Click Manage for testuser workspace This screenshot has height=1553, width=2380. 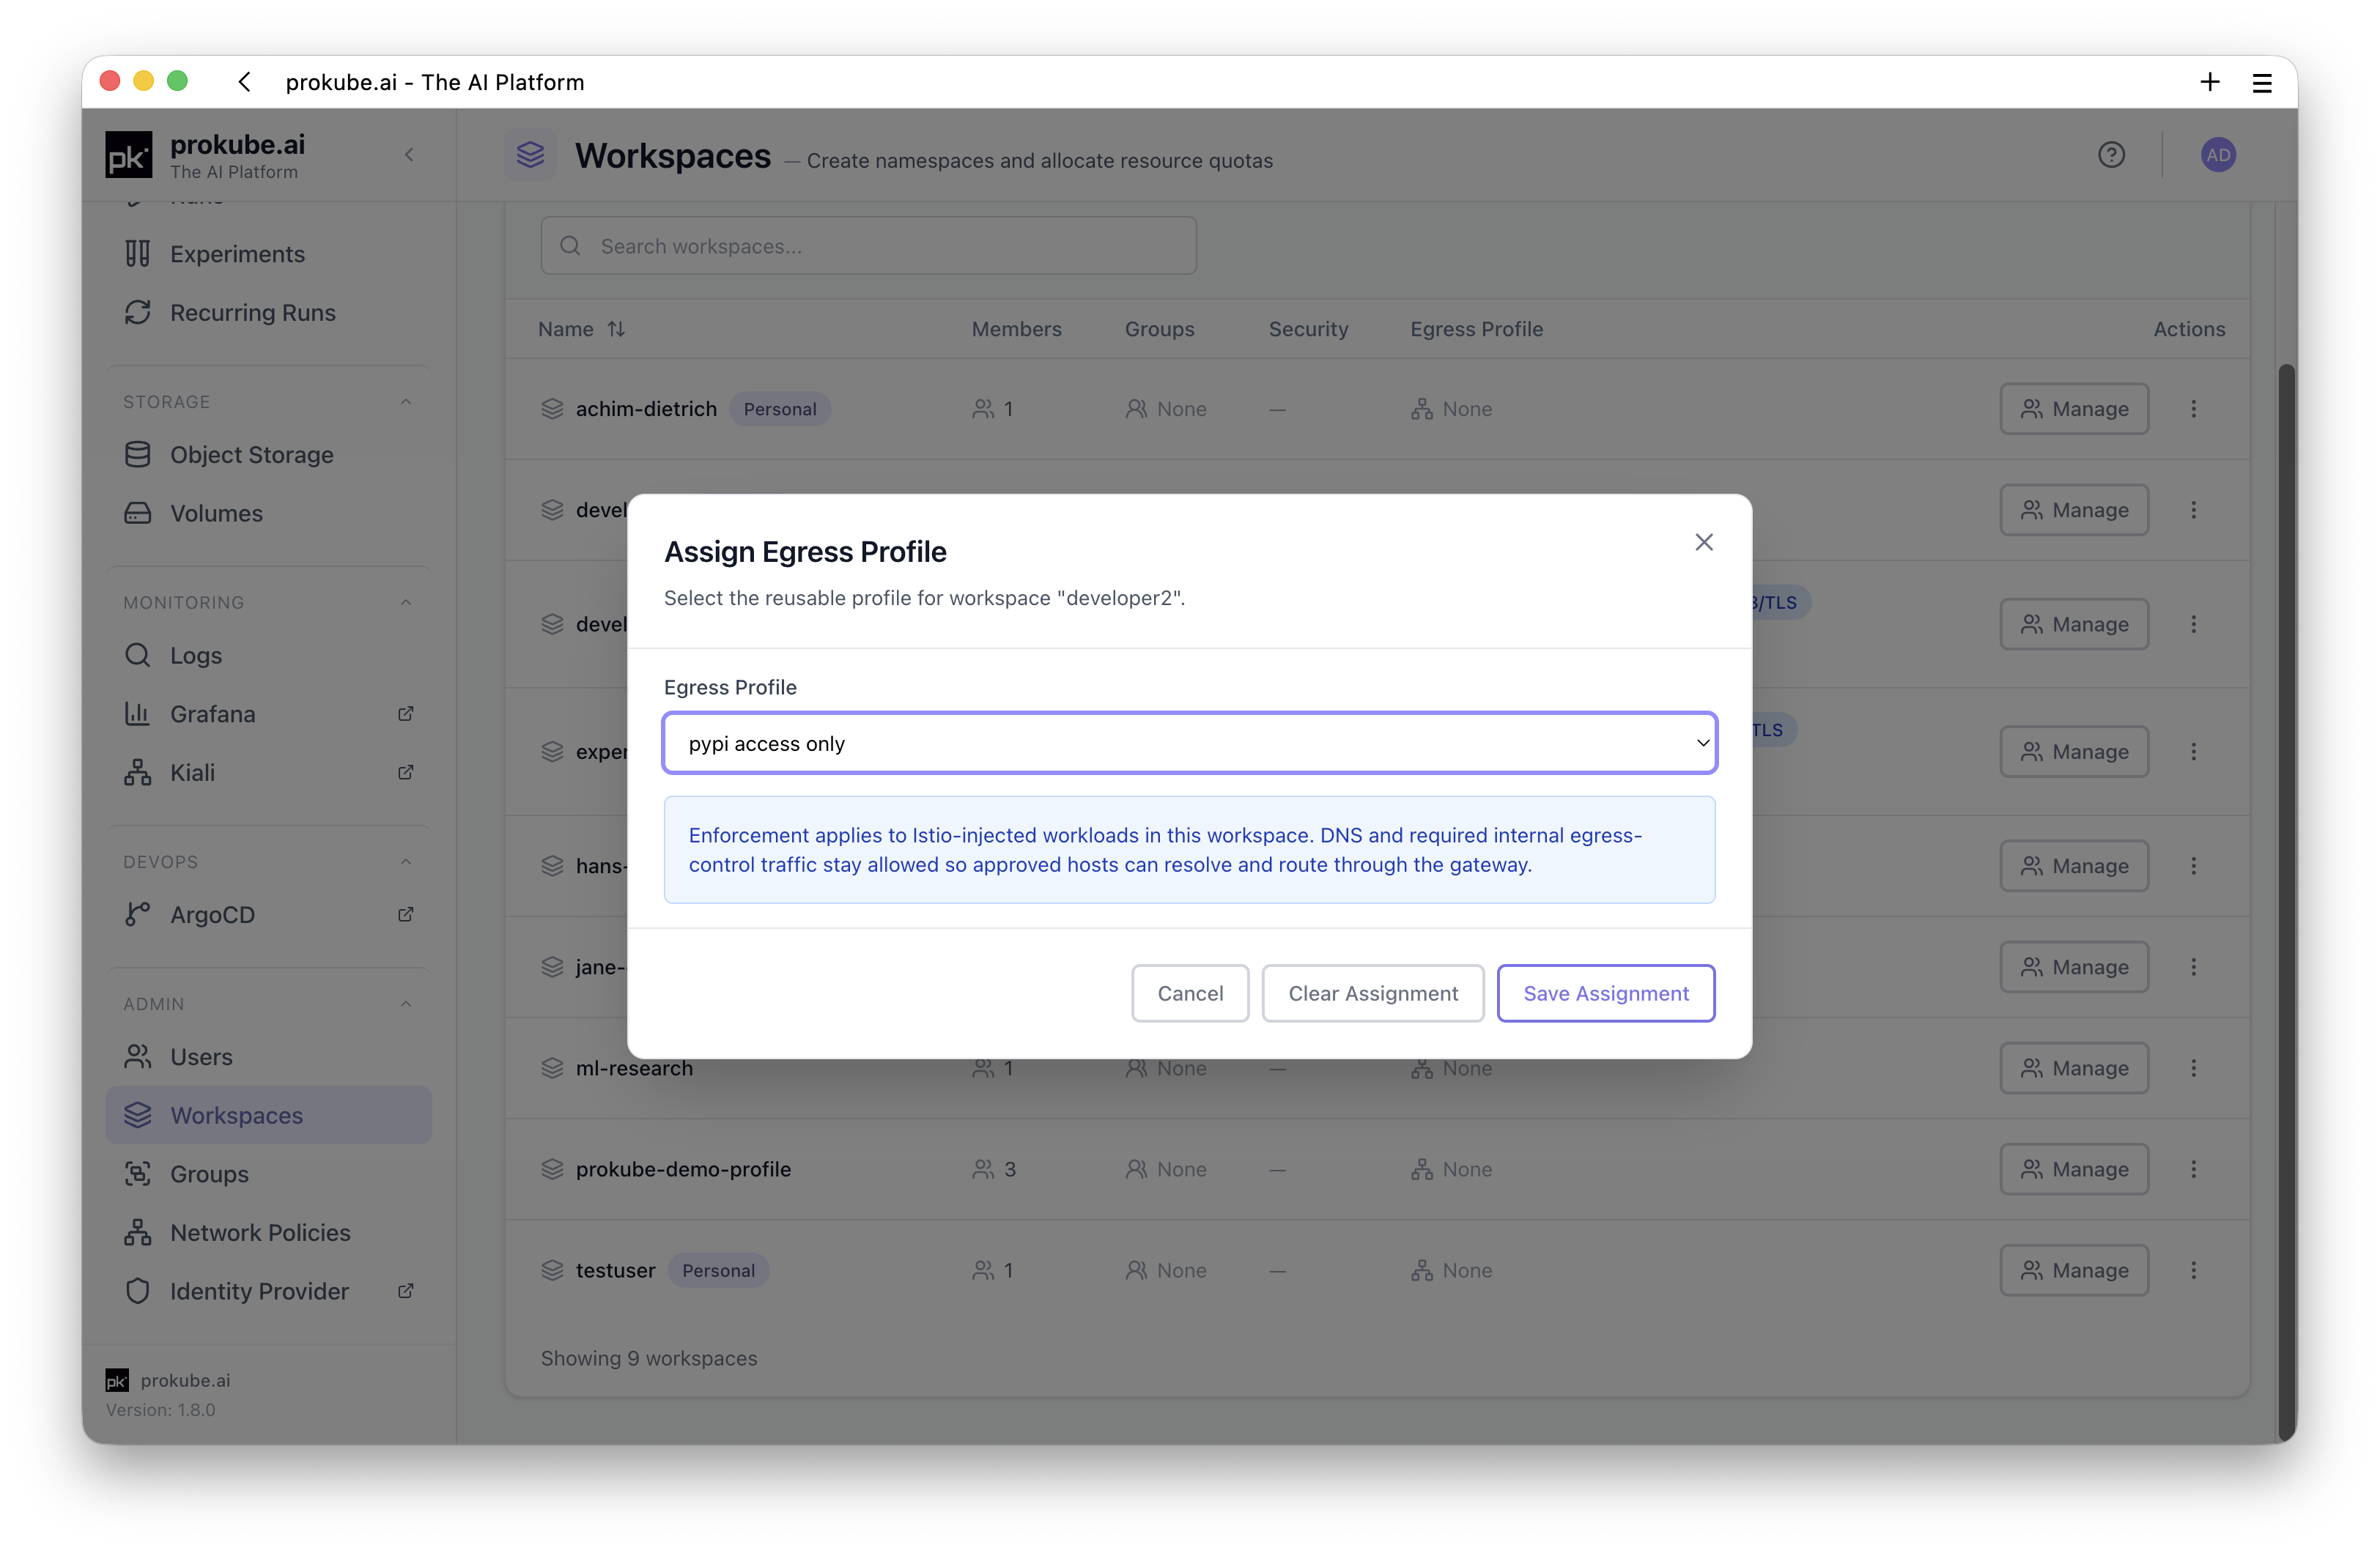[x=2074, y=1270]
